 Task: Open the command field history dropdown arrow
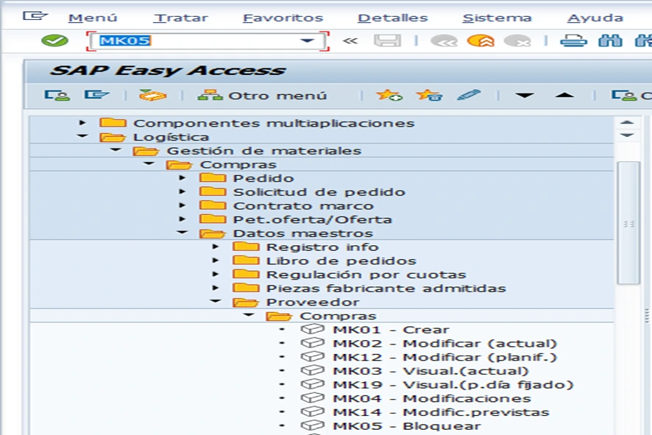click(x=307, y=40)
